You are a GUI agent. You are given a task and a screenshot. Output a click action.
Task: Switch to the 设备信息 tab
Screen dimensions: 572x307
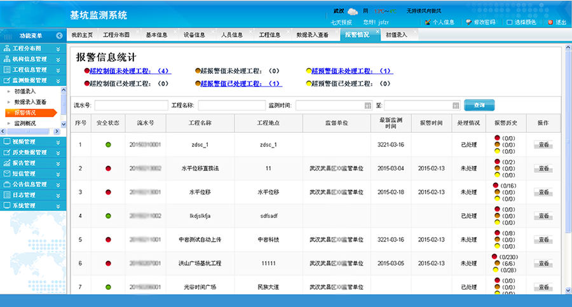(x=194, y=35)
